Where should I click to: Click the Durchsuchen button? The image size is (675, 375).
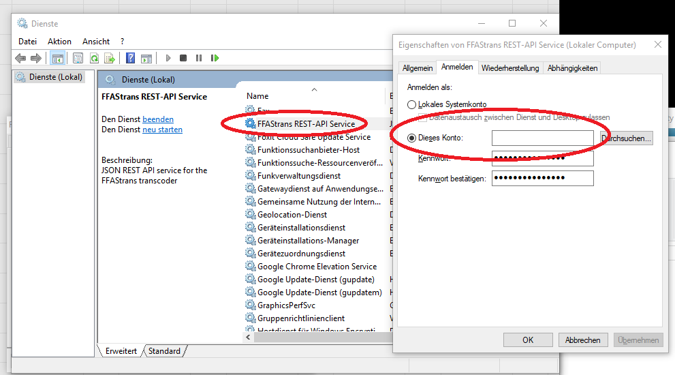coord(627,138)
